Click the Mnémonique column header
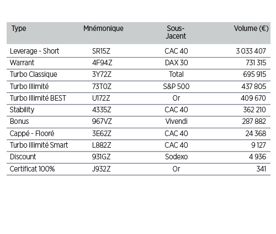The image size is (276, 234). (103, 29)
